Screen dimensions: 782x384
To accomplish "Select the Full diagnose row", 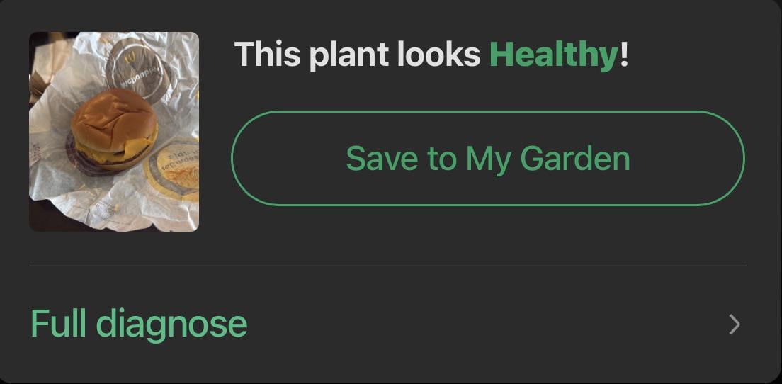I will [388, 324].
